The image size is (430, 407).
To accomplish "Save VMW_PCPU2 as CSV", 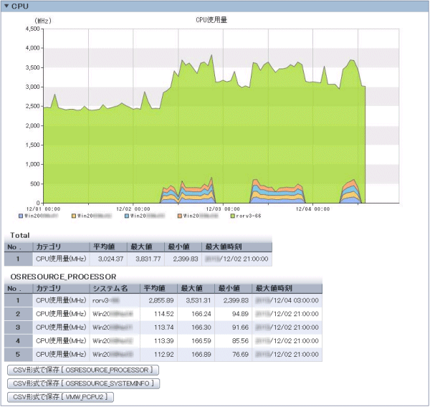I will click(59, 396).
